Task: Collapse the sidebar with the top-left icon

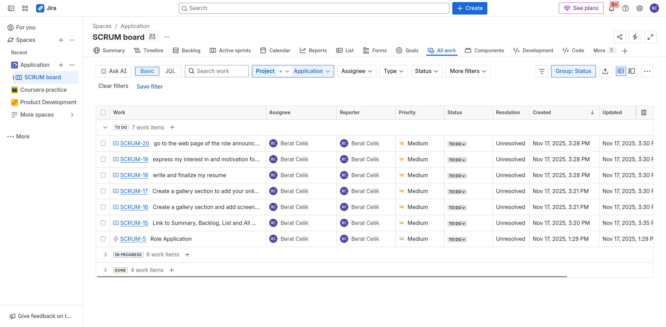Action: (11, 8)
